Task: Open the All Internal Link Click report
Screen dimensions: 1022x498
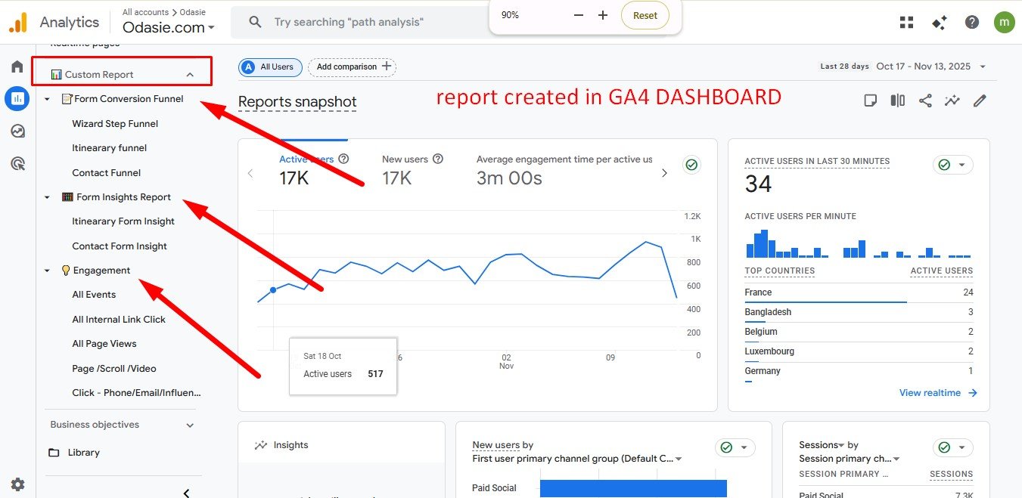Action: coord(119,320)
